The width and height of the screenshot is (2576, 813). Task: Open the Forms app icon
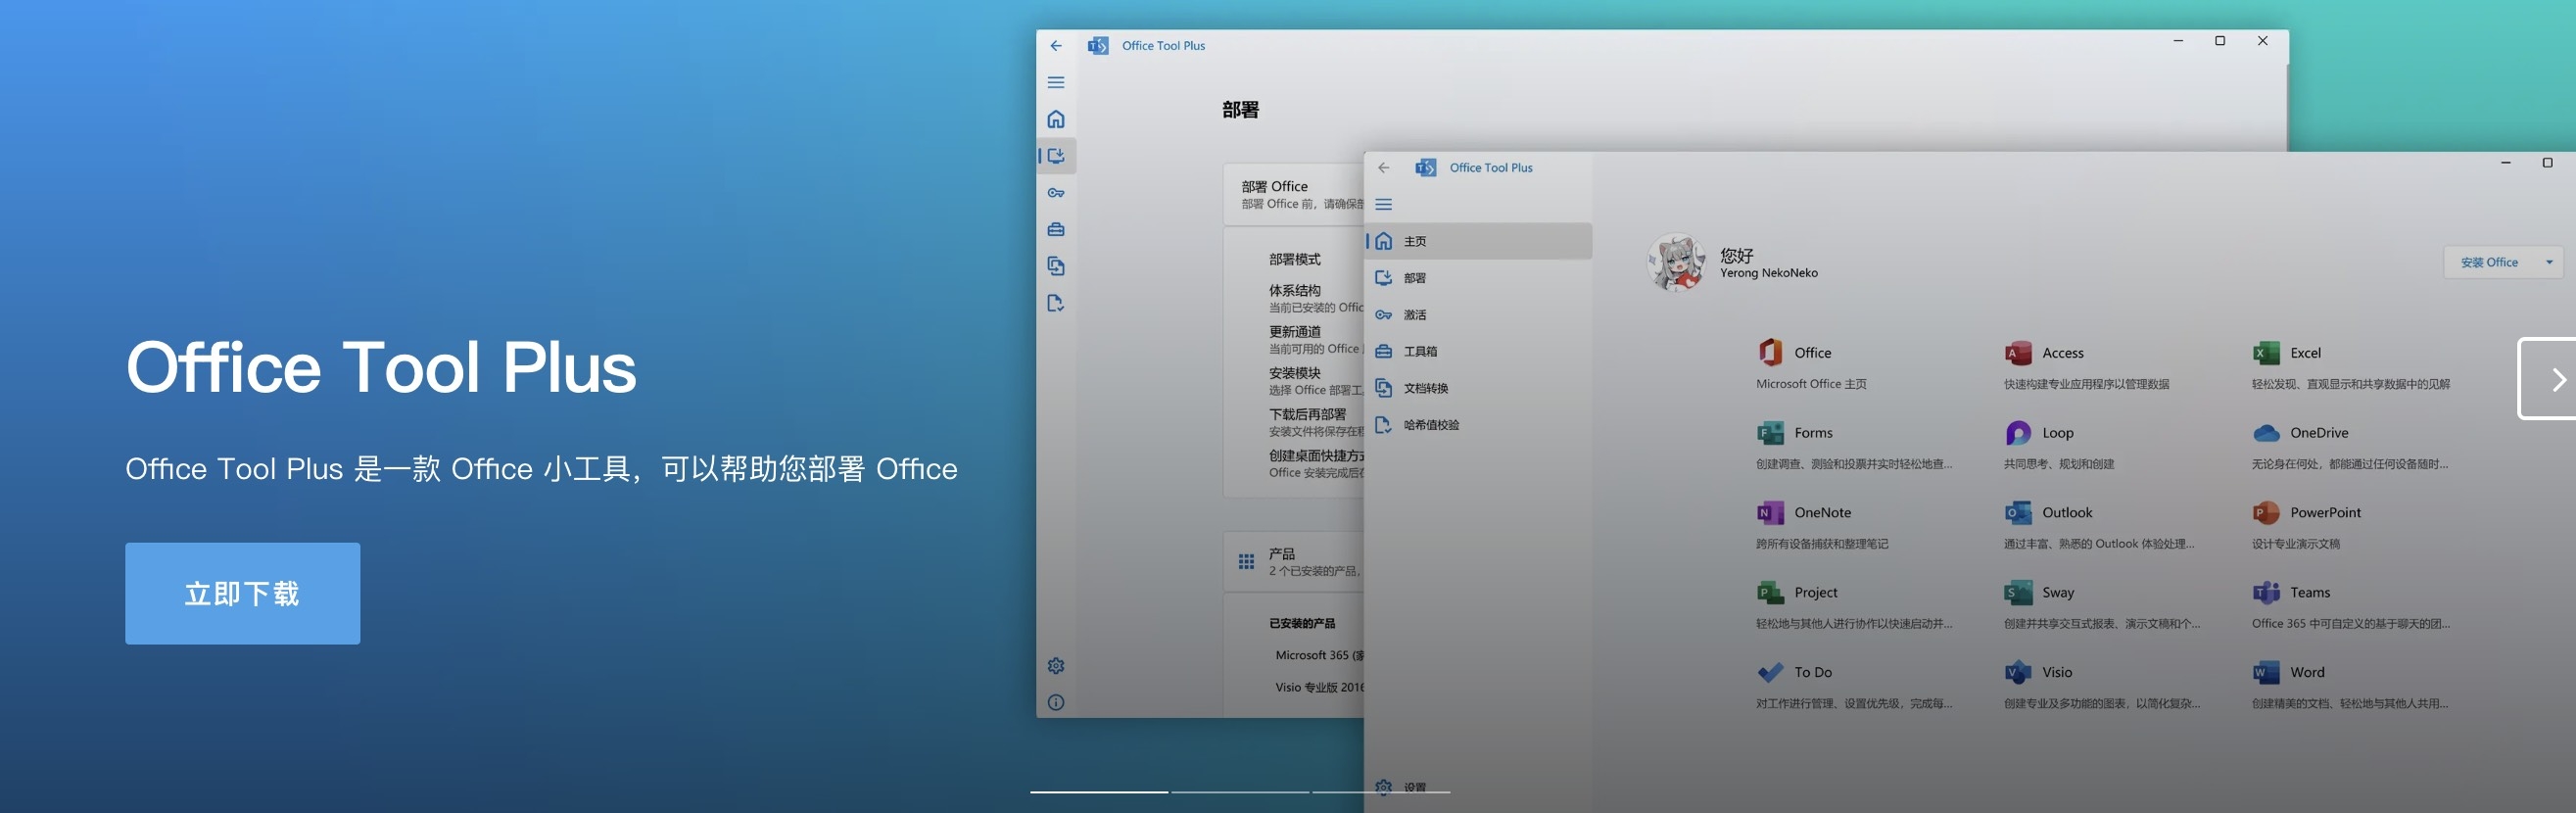1770,432
